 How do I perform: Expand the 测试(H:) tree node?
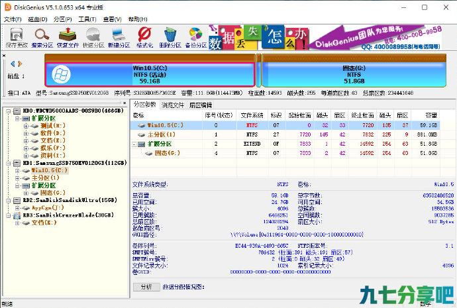[26, 126]
